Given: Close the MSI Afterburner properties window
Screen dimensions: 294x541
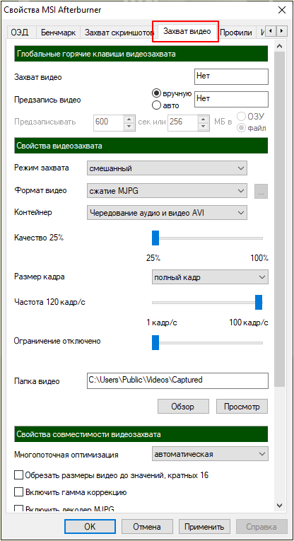Looking at the screenshot, I should pos(282,10).
